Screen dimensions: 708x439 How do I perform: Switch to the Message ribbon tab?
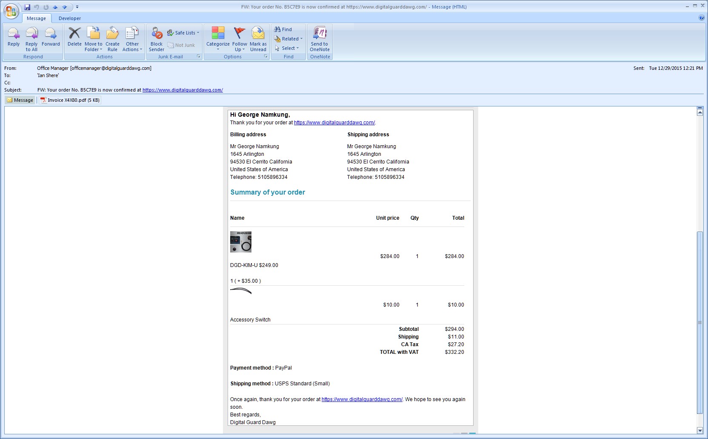pos(36,18)
